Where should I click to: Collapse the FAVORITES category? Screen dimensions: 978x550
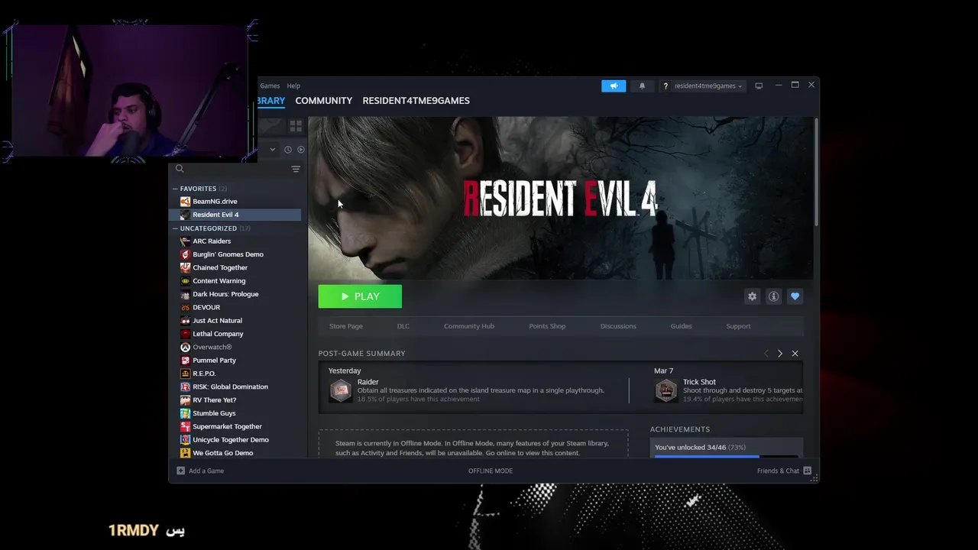click(x=175, y=189)
